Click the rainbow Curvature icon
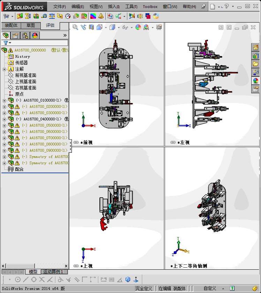 93,16
